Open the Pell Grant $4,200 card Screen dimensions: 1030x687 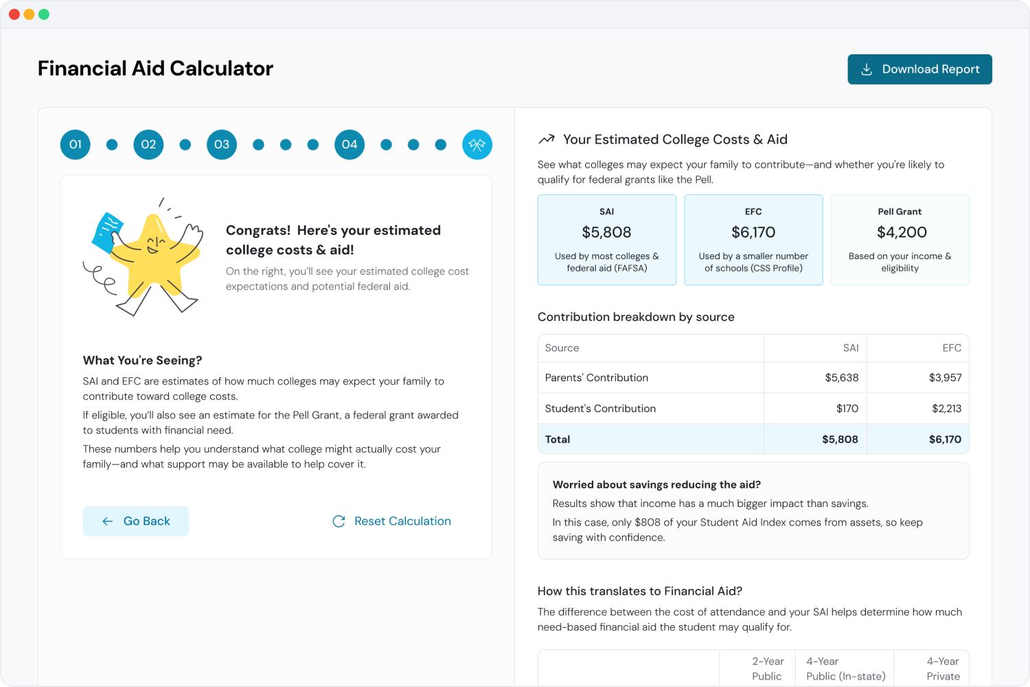pos(900,240)
